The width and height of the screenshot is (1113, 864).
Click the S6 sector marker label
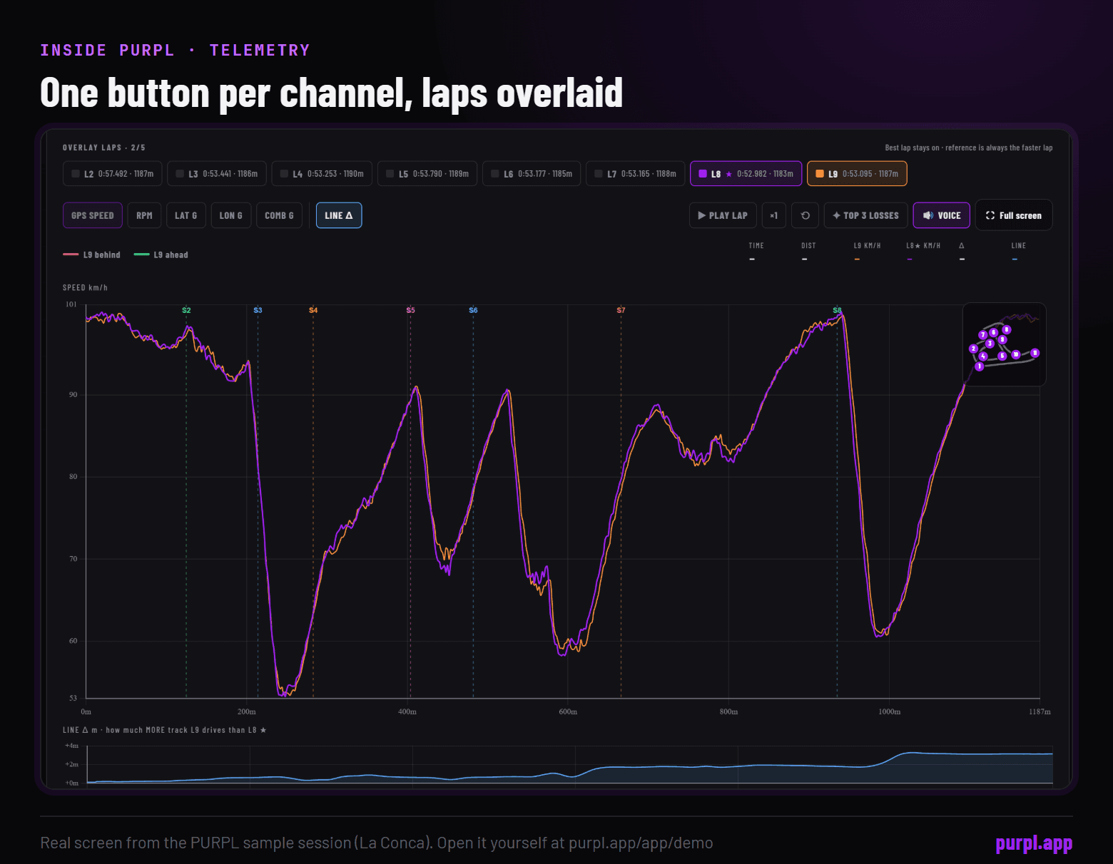coord(473,310)
